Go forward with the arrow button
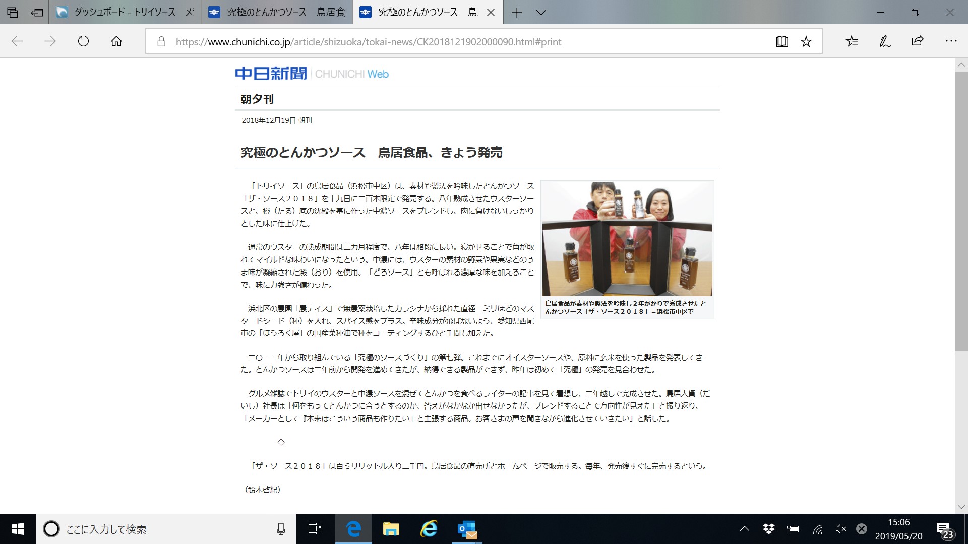The image size is (968, 544). tap(50, 41)
